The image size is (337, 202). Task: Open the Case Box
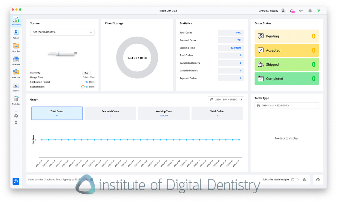[x=16, y=47]
